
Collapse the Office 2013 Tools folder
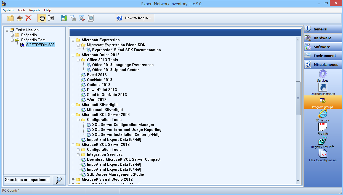click(78, 60)
